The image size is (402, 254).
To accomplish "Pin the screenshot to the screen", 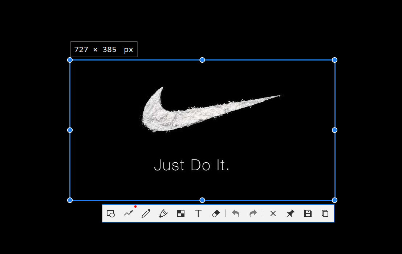I will [x=291, y=213].
